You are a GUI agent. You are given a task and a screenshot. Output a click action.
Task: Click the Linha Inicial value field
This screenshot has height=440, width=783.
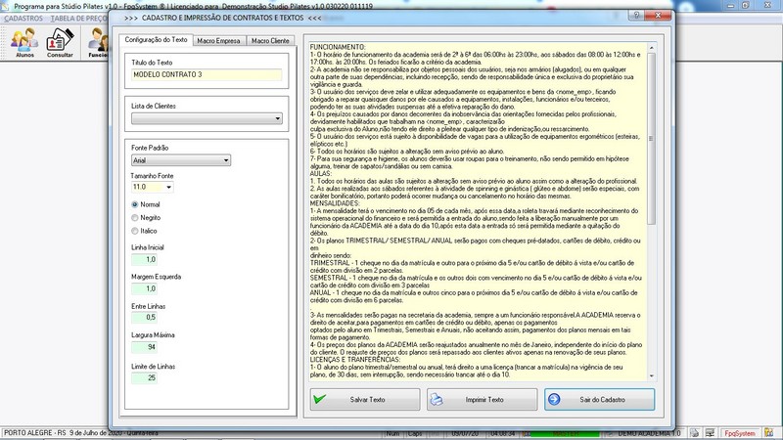pyautogui.click(x=144, y=259)
